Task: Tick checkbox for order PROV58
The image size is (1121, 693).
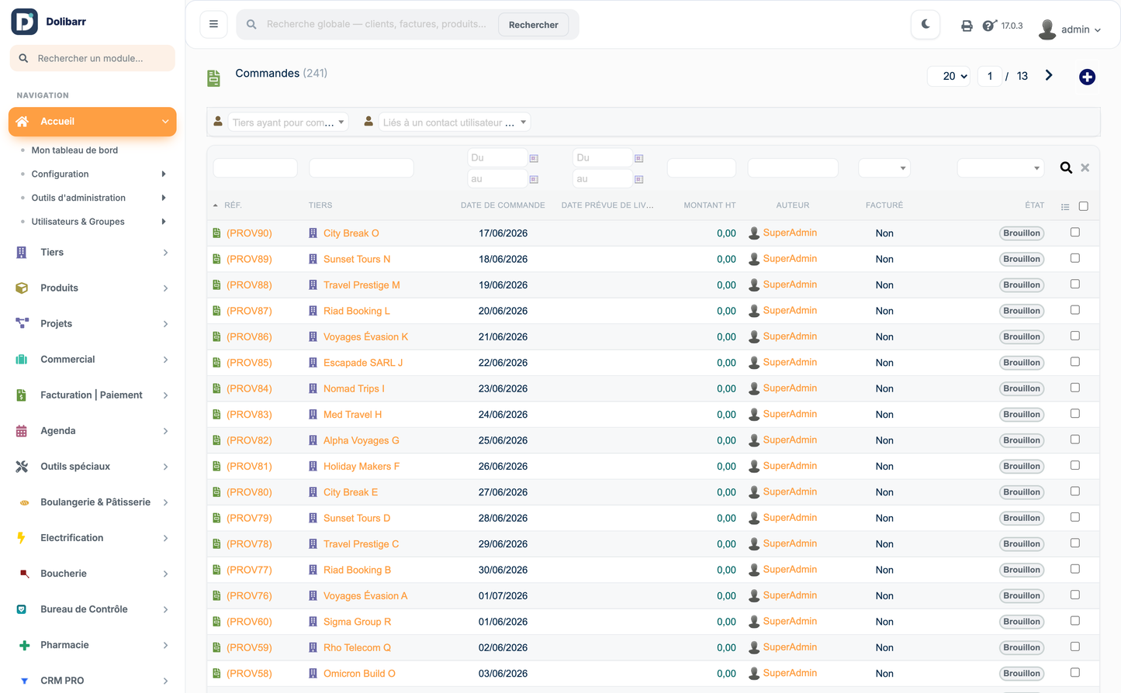Action: (1075, 673)
